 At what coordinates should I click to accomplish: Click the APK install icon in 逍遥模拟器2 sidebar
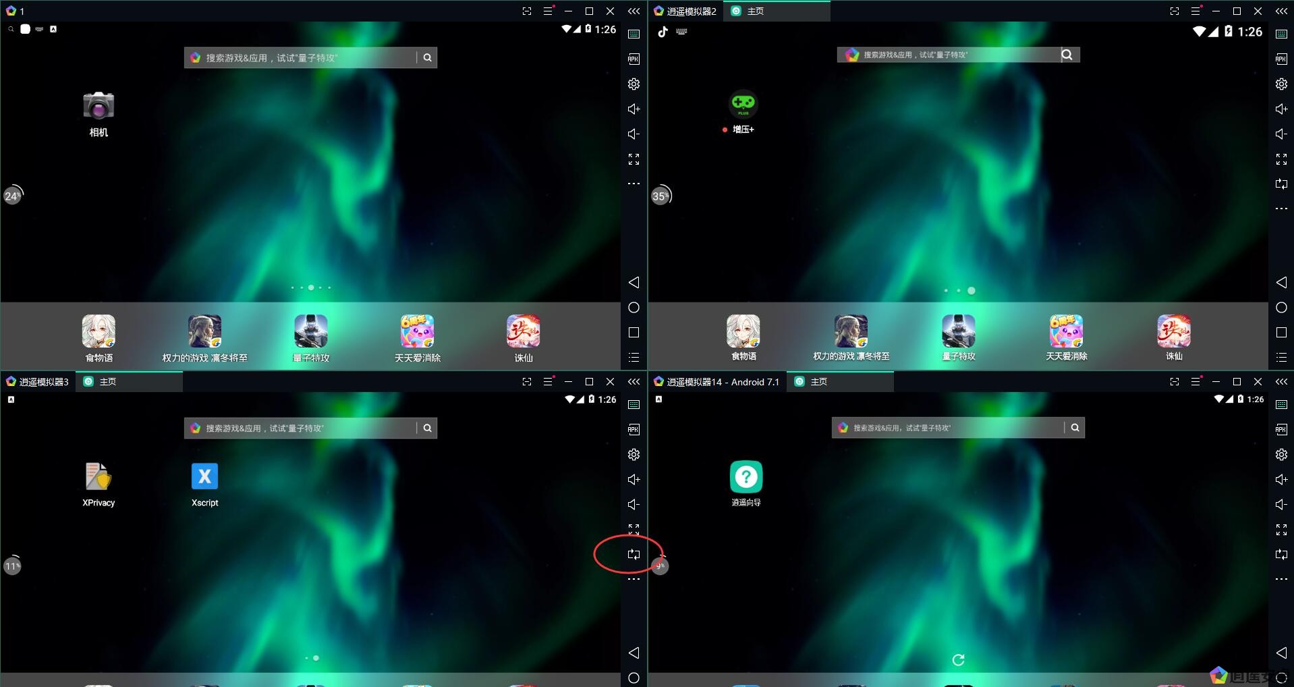coord(1281,59)
